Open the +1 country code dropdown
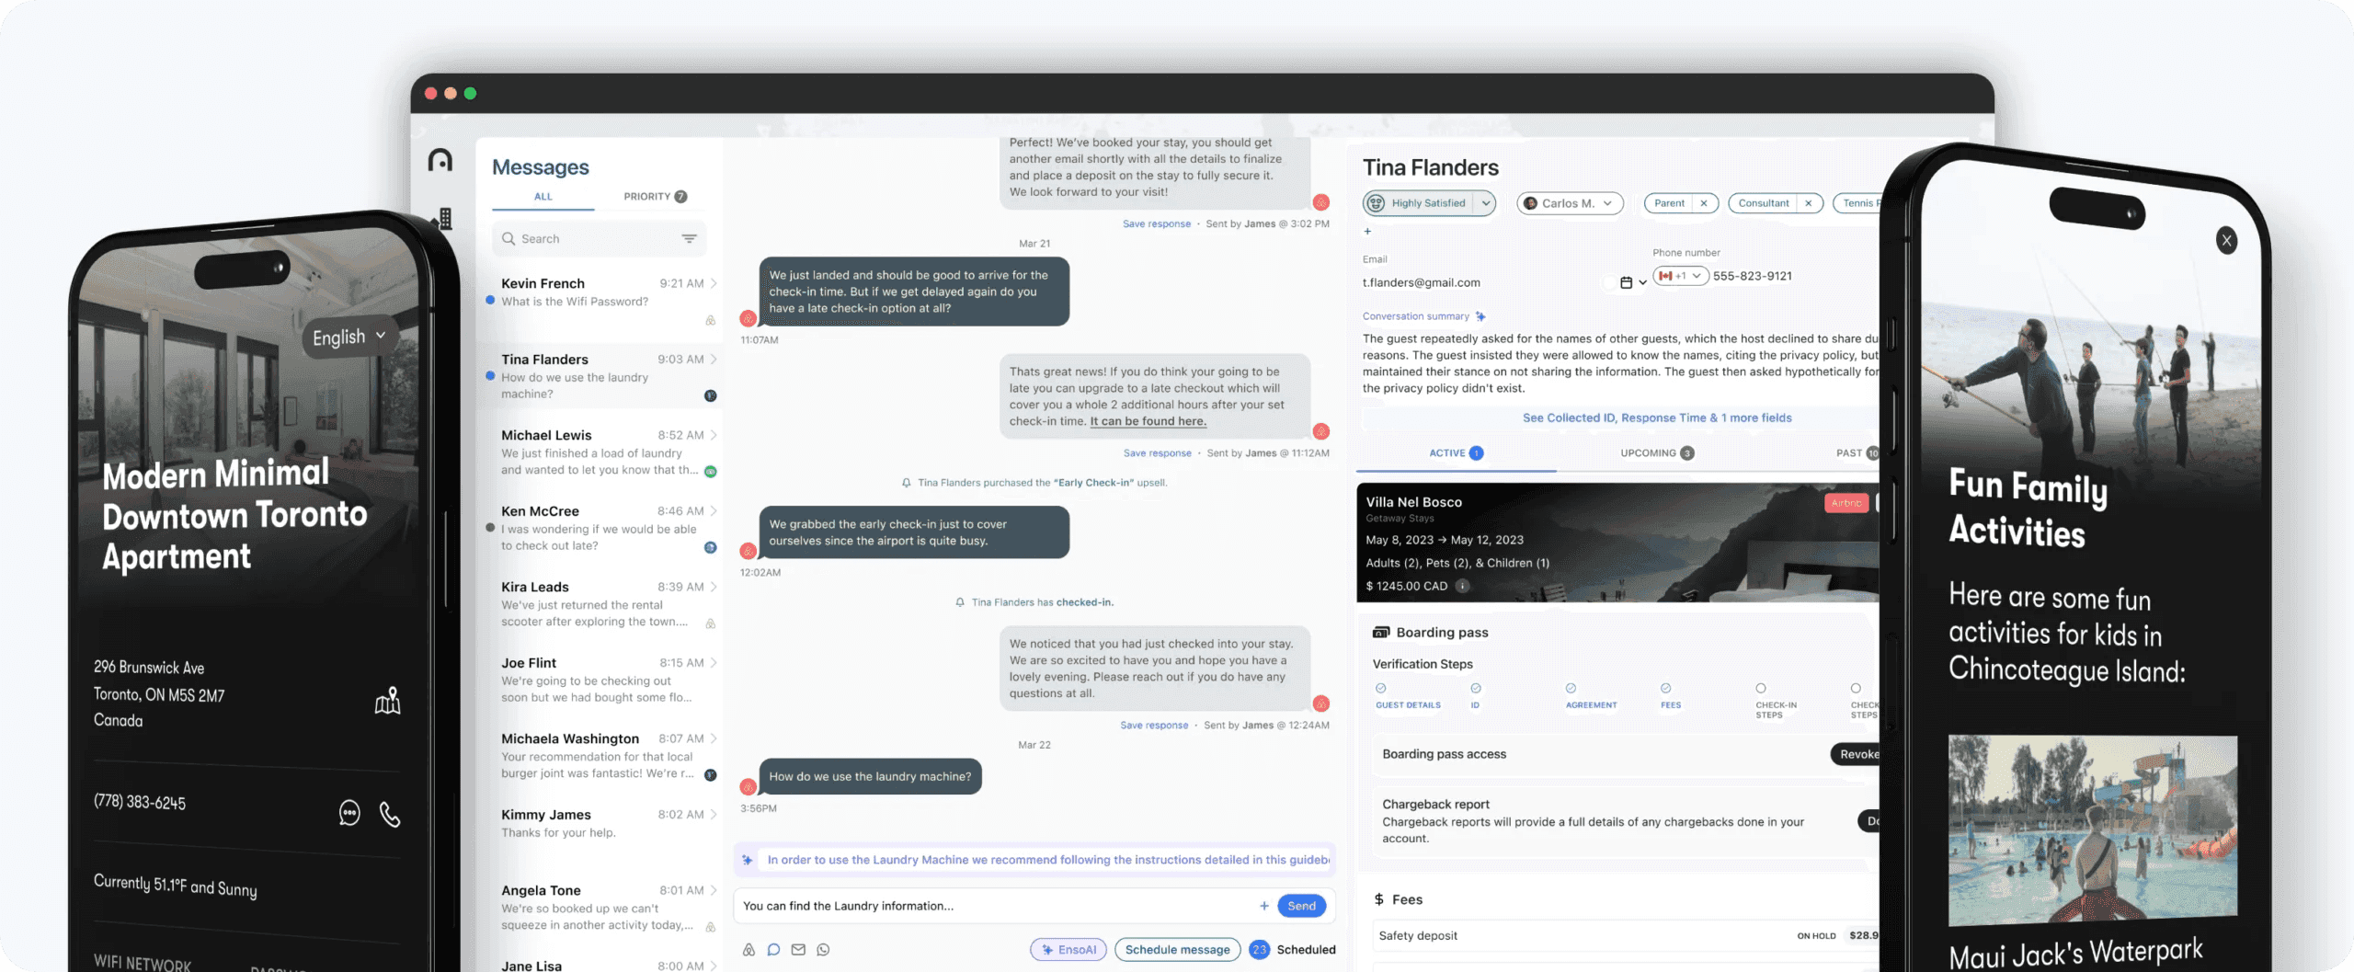 coord(1681,276)
